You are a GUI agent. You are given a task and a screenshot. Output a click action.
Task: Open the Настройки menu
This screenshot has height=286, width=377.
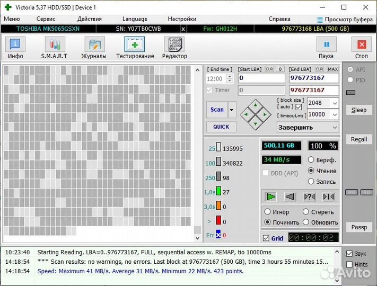[x=182, y=19]
